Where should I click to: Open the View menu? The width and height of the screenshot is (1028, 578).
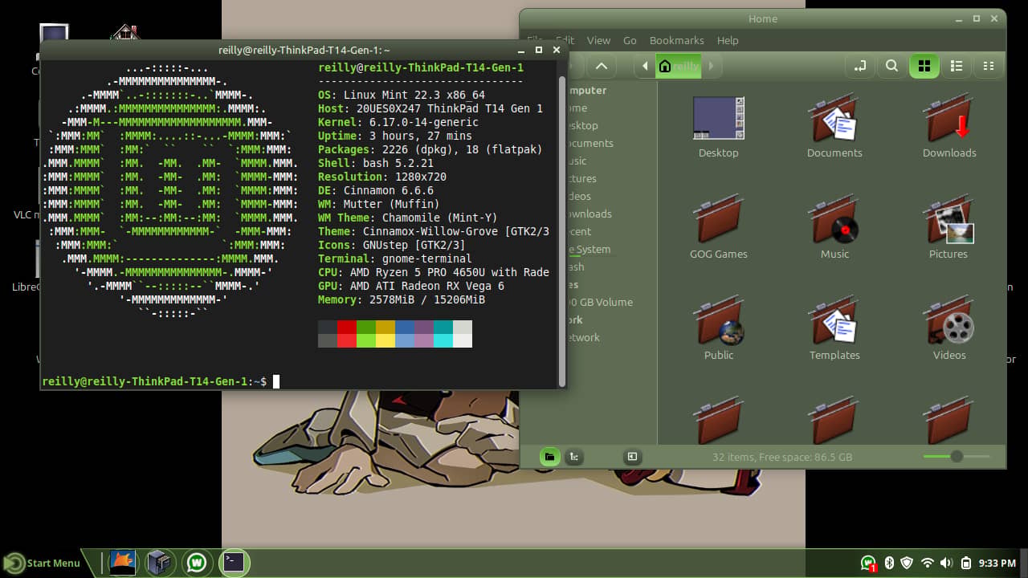coord(598,40)
